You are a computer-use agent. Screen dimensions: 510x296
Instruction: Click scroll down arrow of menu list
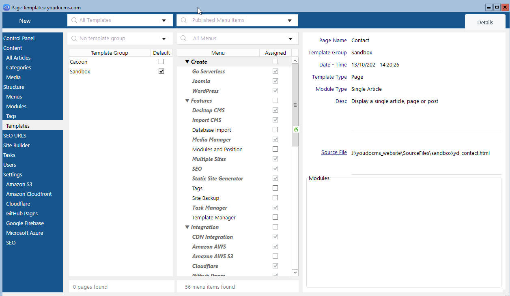pos(295,272)
